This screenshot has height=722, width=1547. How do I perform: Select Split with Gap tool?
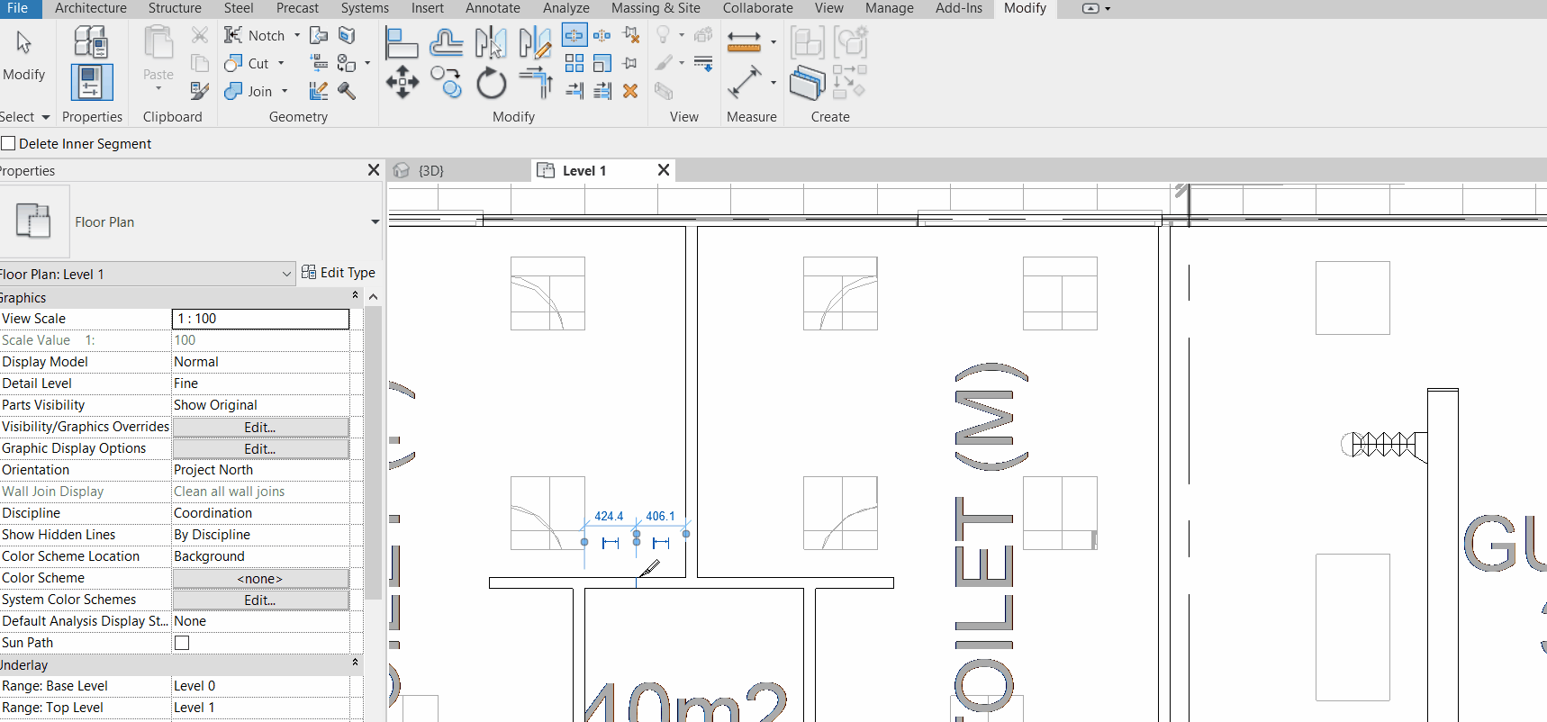(602, 35)
